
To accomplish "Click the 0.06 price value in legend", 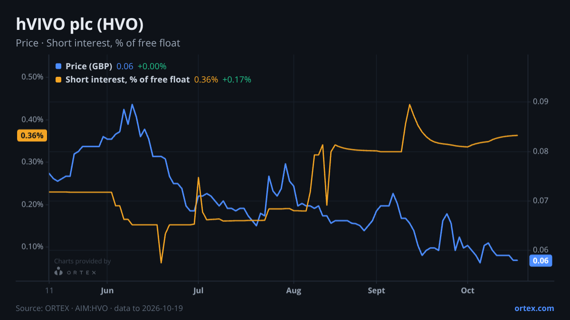I will coord(125,66).
